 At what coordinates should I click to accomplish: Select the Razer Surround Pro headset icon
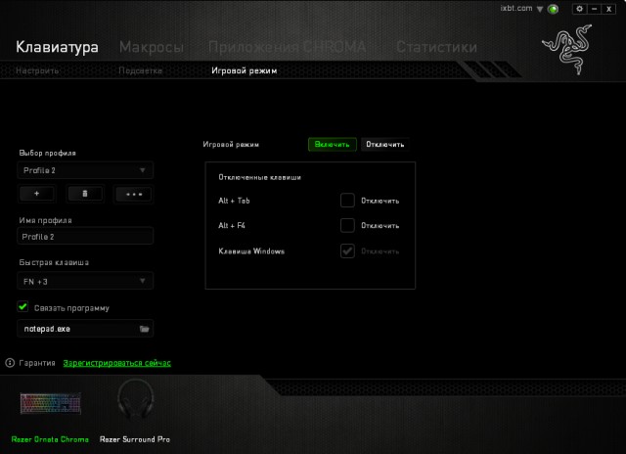pos(135,401)
